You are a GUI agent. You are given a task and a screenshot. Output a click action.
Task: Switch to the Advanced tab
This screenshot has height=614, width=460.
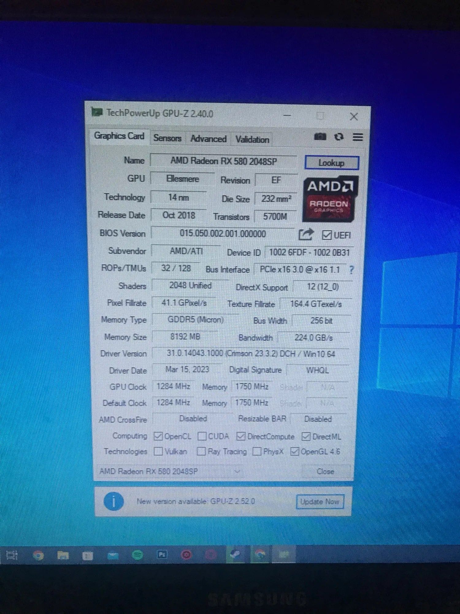click(209, 139)
